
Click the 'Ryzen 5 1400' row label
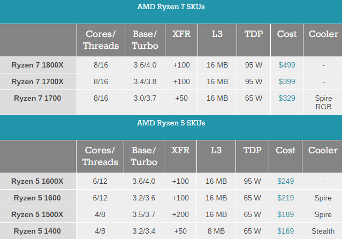click(37, 231)
